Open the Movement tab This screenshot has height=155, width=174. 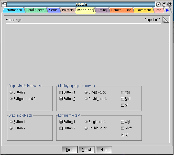click(143, 10)
